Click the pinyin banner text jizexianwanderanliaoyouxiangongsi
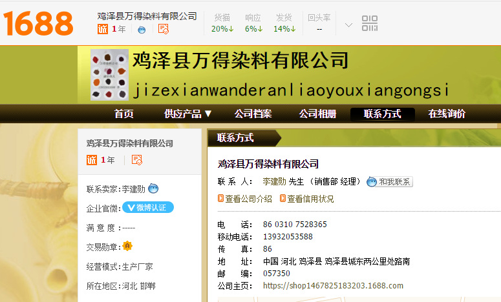The image size is (501, 302). pyautogui.click(x=291, y=90)
